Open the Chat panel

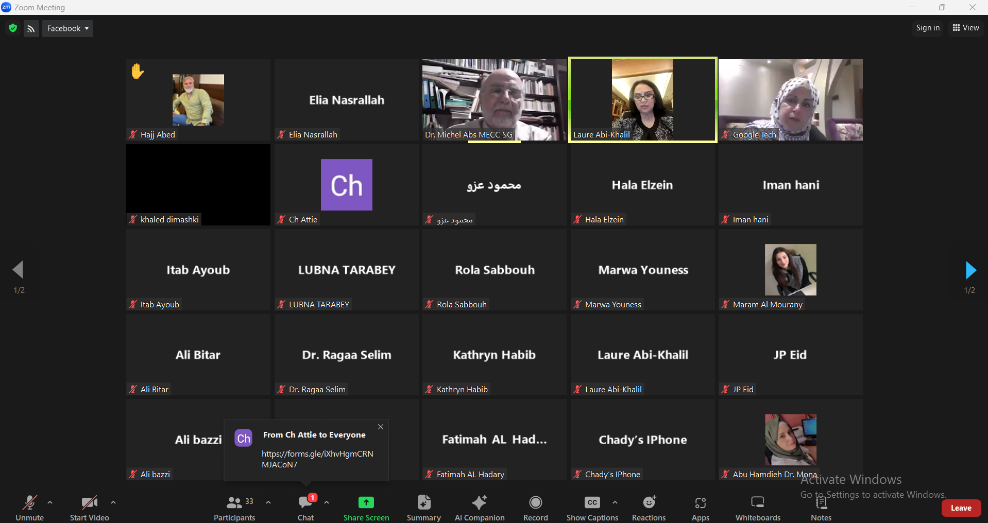click(x=306, y=508)
